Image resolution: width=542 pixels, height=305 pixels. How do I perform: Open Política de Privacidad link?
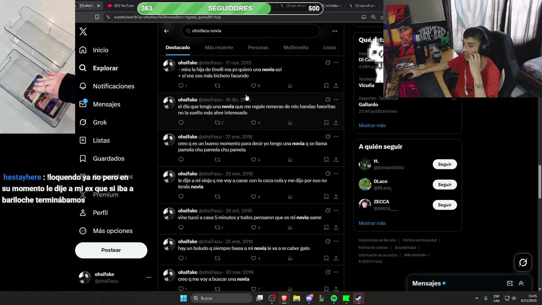coord(420,240)
